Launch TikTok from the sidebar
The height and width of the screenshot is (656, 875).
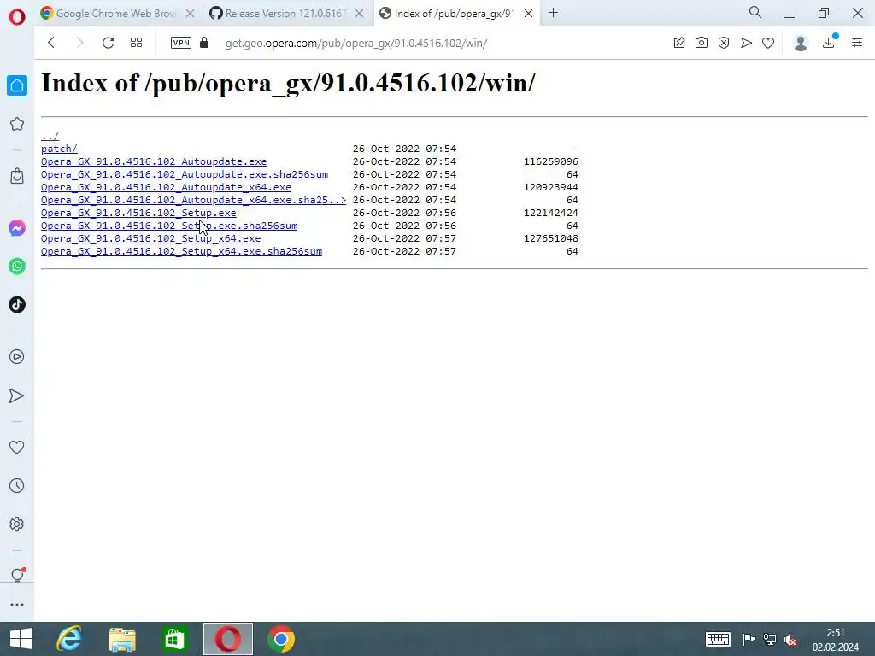pyautogui.click(x=17, y=305)
